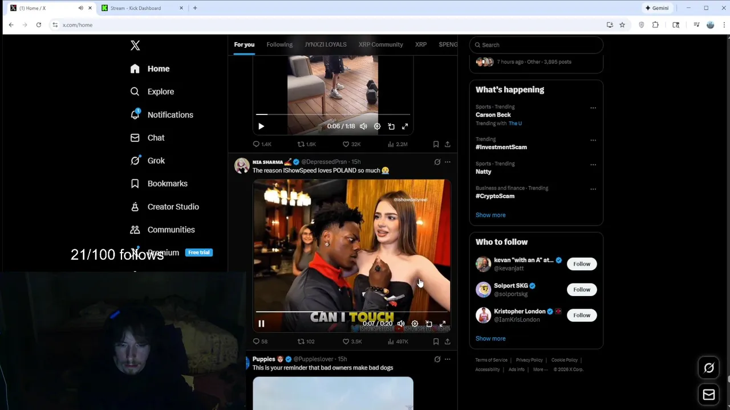The width and height of the screenshot is (730, 410).
Task: Open NIA SHARMA's profile avatar
Action: coord(242,166)
